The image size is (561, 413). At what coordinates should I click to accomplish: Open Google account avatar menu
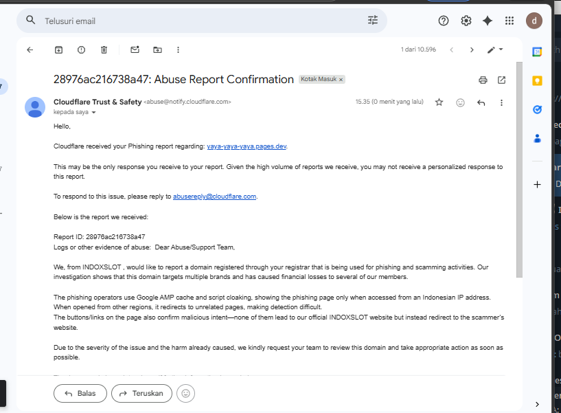pos(534,21)
